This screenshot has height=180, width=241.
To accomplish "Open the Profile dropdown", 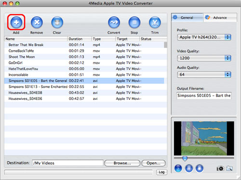I will pos(204,37).
